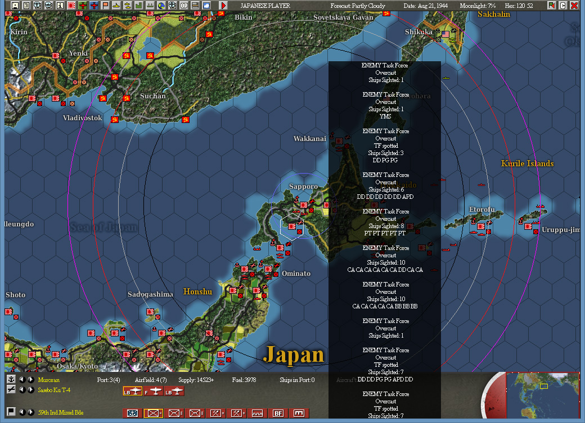Click the 'Date: Aug 21, 1944' text
This screenshot has width=585, height=423.
click(x=426, y=6)
